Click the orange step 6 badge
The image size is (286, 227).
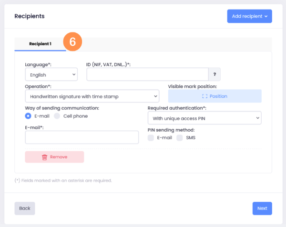(72, 41)
